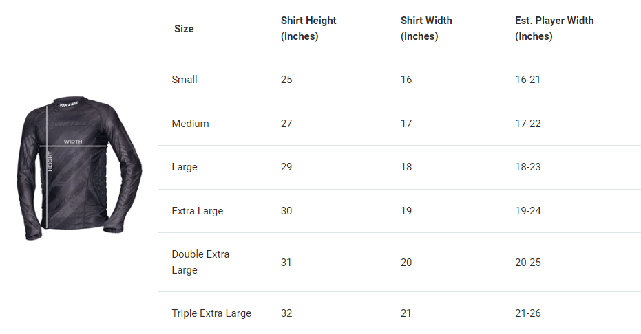This screenshot has height=334, width=641.
Task: Click the Size column header
Action: 184,29
